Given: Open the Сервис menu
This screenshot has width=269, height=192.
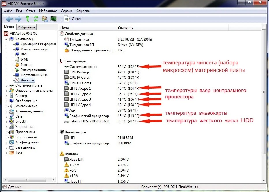Looking at the screenshot, I should tap(67, 11).
